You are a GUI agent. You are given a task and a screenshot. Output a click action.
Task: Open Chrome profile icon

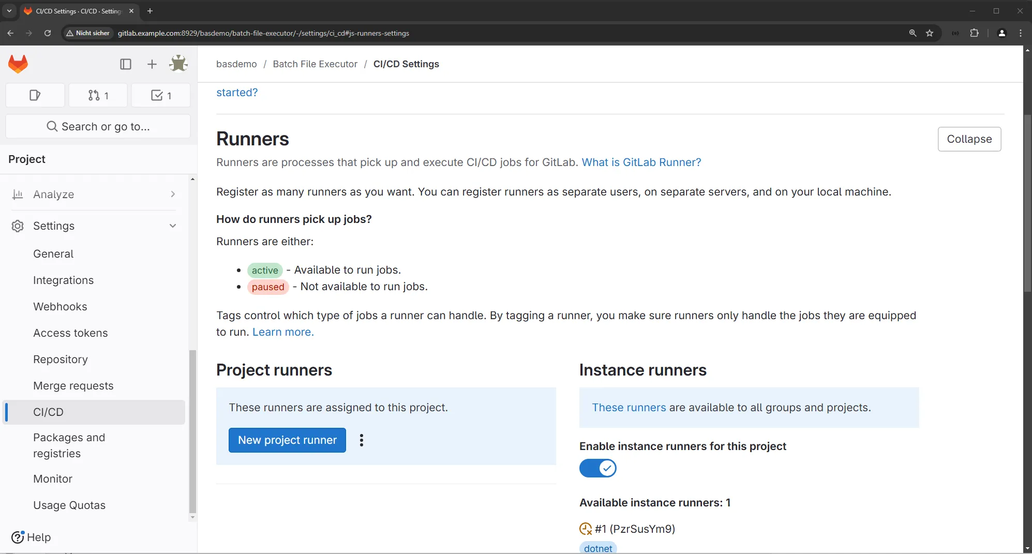(1002, 33)
